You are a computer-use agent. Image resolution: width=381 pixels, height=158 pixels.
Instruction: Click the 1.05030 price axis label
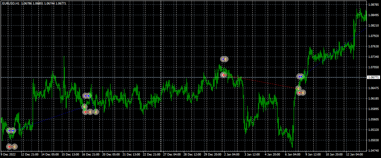coord(374,140)
